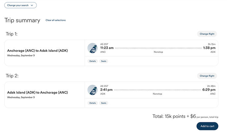
Task: Click the Total 15k points price text
Action: pyautogui.click(x=174, y=116)
